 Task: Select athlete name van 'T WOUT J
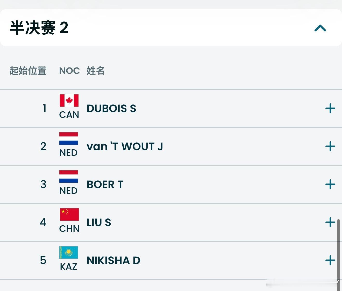(x=125, y=147)
